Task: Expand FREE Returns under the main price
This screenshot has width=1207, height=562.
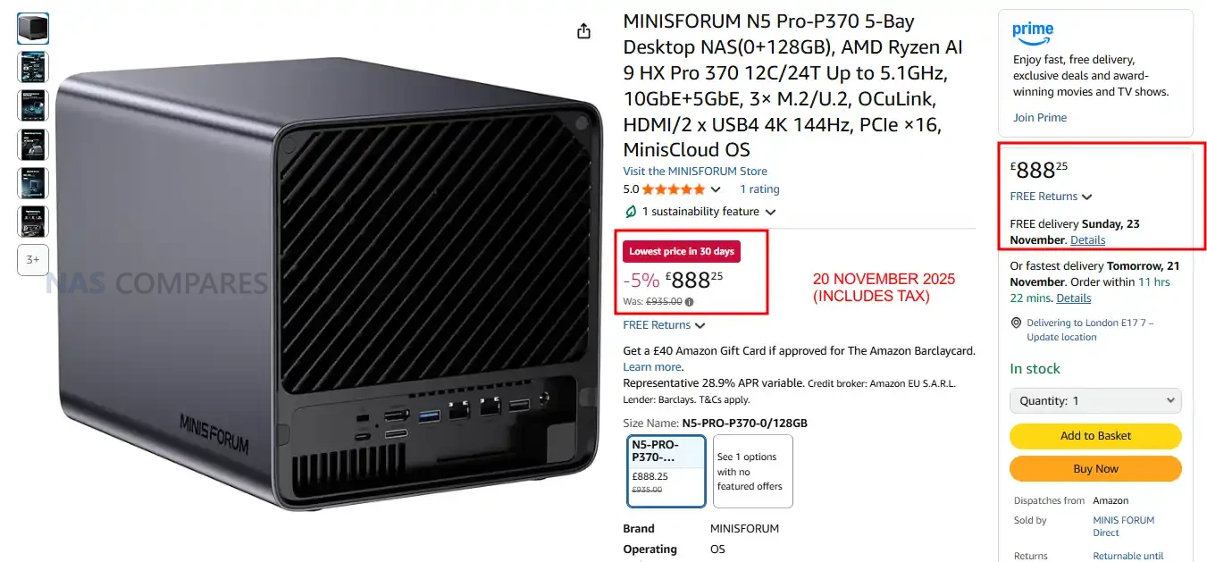Action: coord(664,325)
